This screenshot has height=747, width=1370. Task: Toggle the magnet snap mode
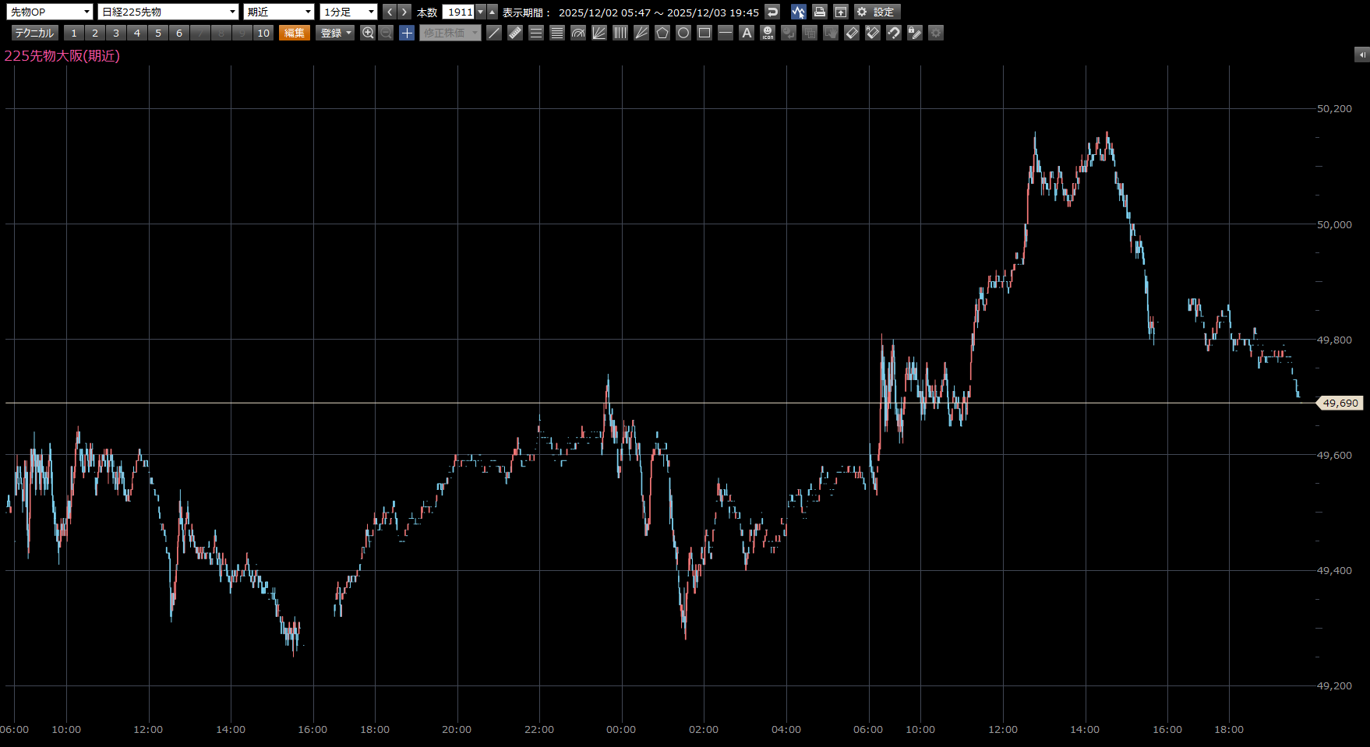point(894,33)
